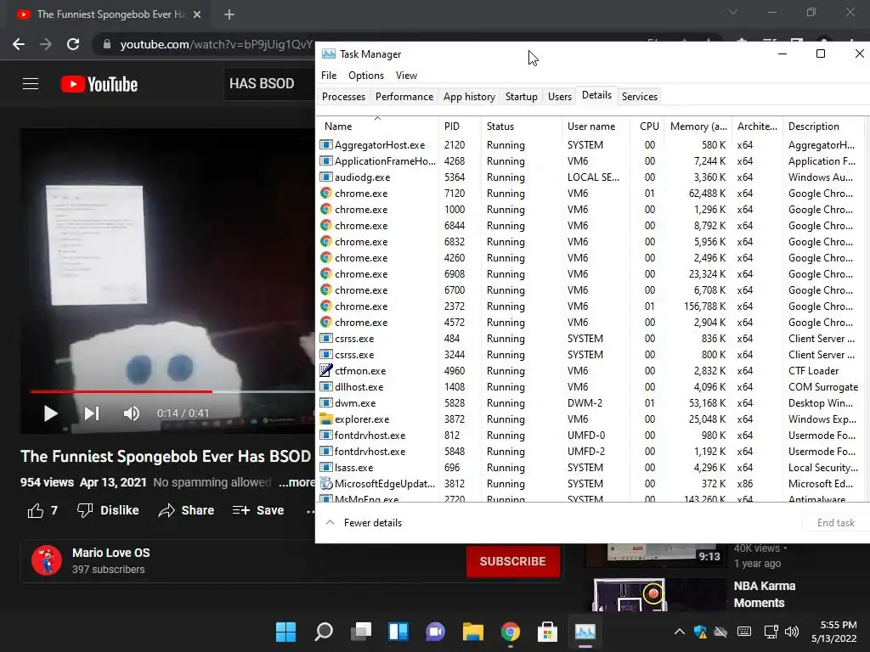
Task: Switch to Chrome on the taskbar
Action: tap(510, 632)
